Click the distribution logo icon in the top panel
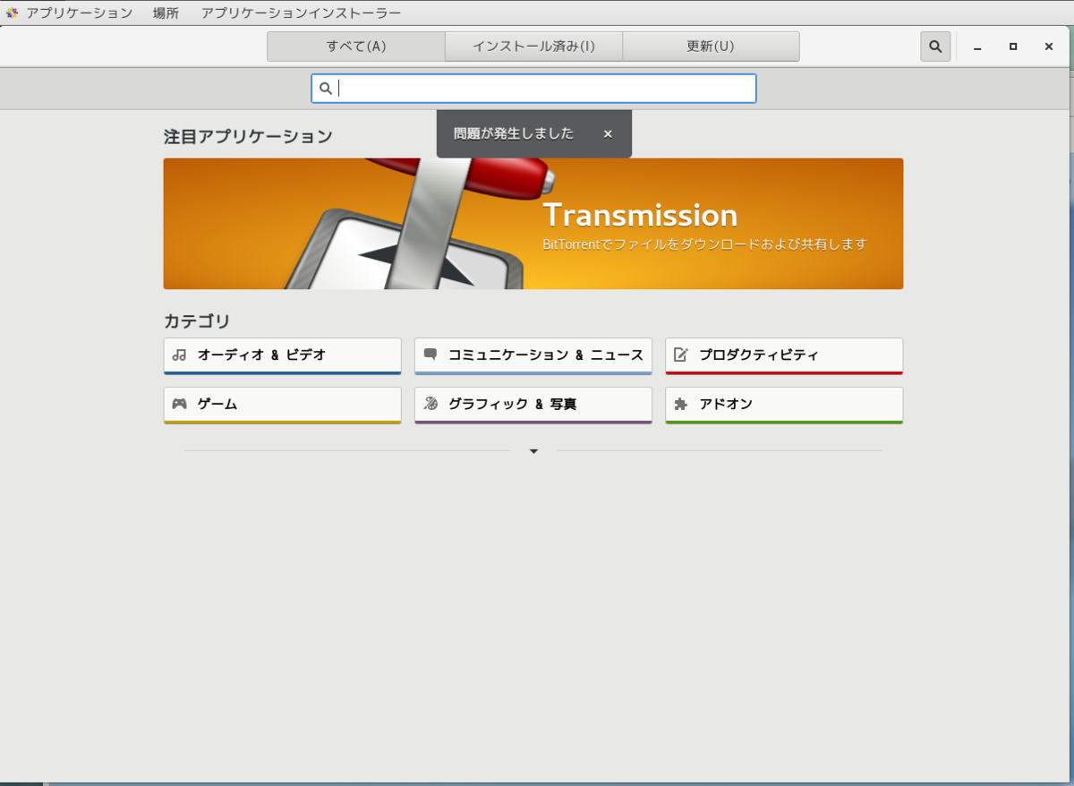This screenshot has width=1074, height=786. (x=11, y=12)
